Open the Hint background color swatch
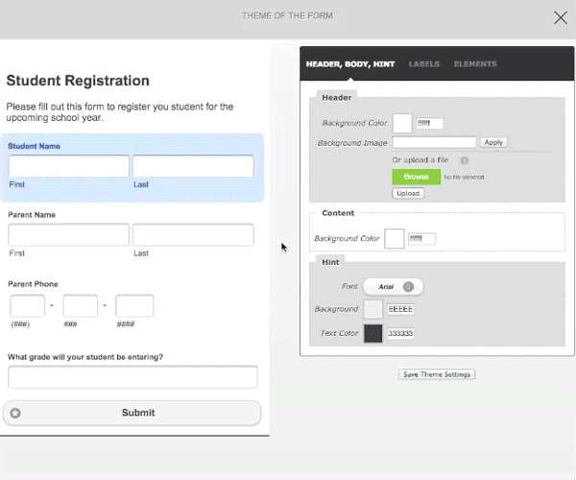The image size is (576, 480). (373, 309)
